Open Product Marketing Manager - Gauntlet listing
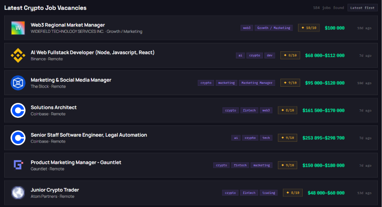The height and width of the screenshot is (207, 382). pyautogui.click(x=76, y=162)
